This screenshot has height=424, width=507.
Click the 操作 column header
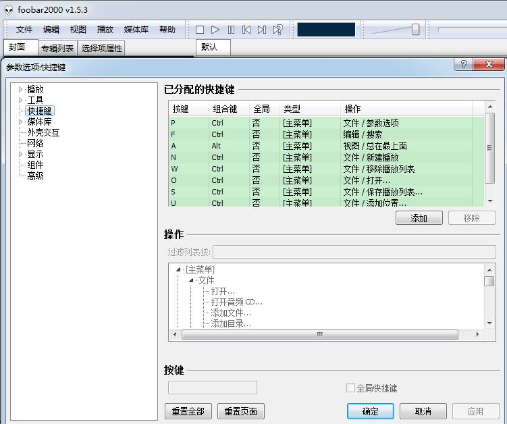(406, 109)
